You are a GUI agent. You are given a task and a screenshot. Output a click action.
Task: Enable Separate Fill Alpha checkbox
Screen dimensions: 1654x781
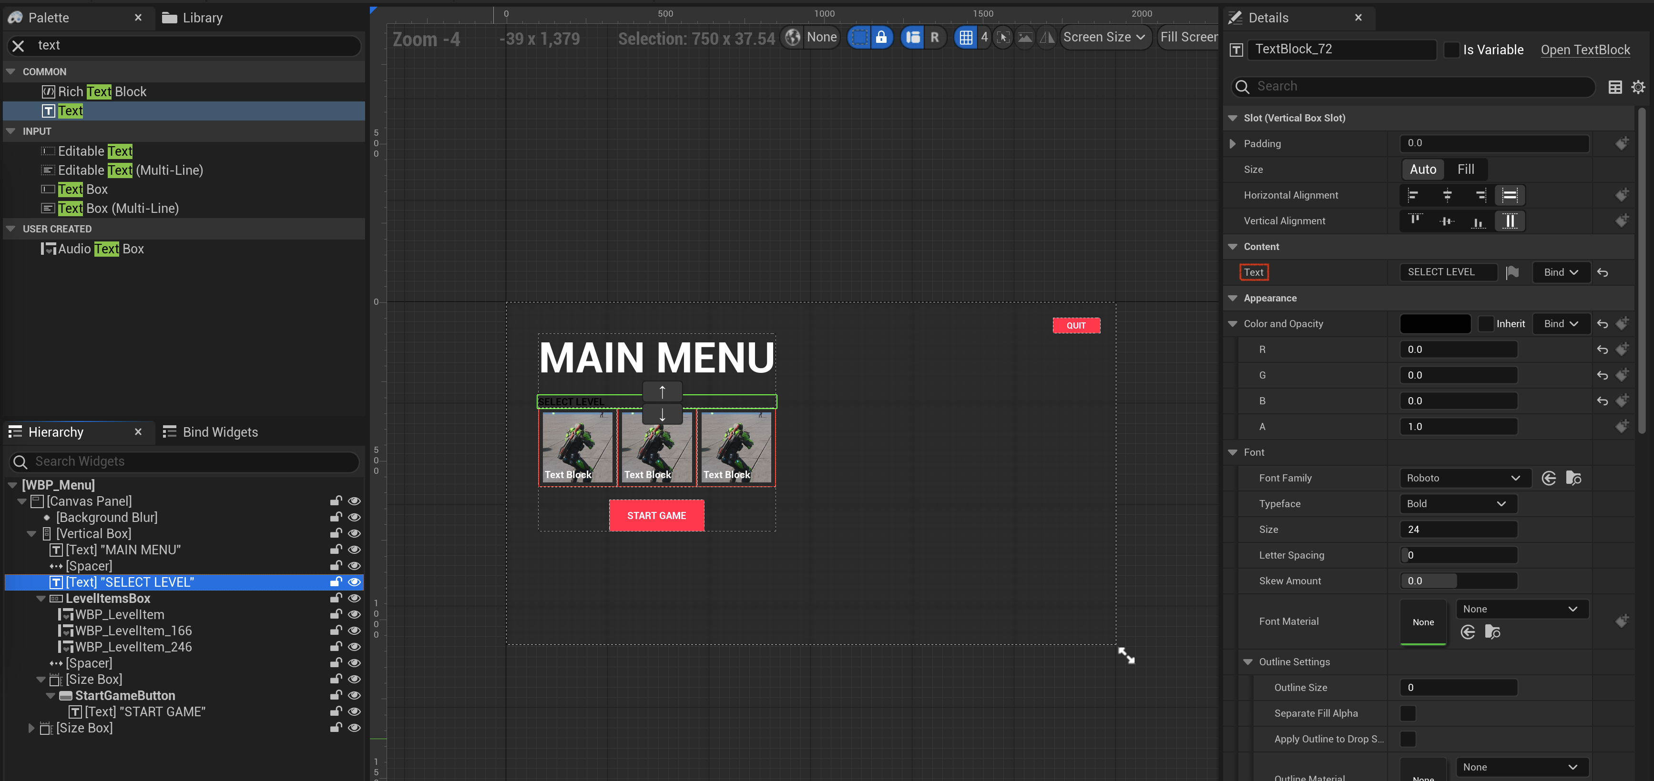pos(1408,713)
